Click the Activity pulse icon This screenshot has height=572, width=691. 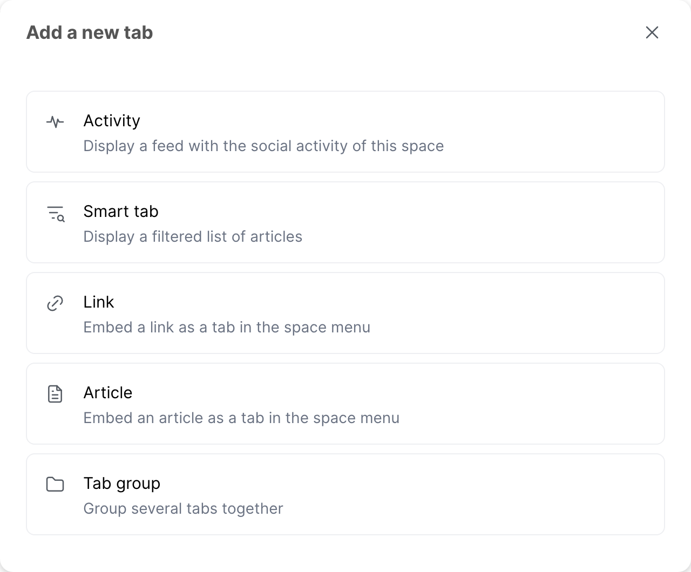[55, 121]
